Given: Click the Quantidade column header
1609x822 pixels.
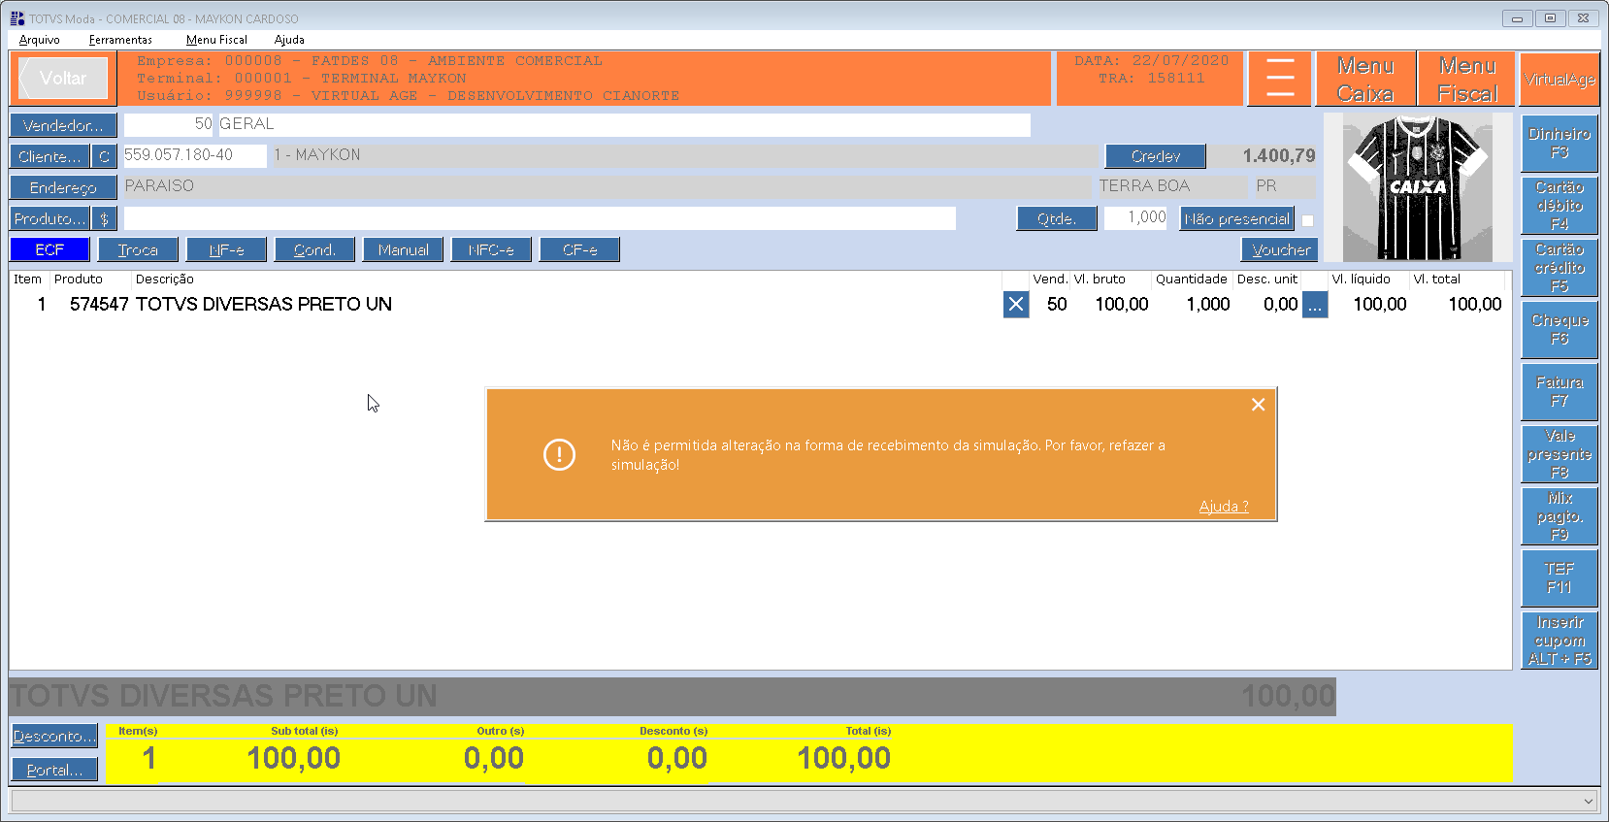Looking at the screenshot, I should click(1192, 279).
